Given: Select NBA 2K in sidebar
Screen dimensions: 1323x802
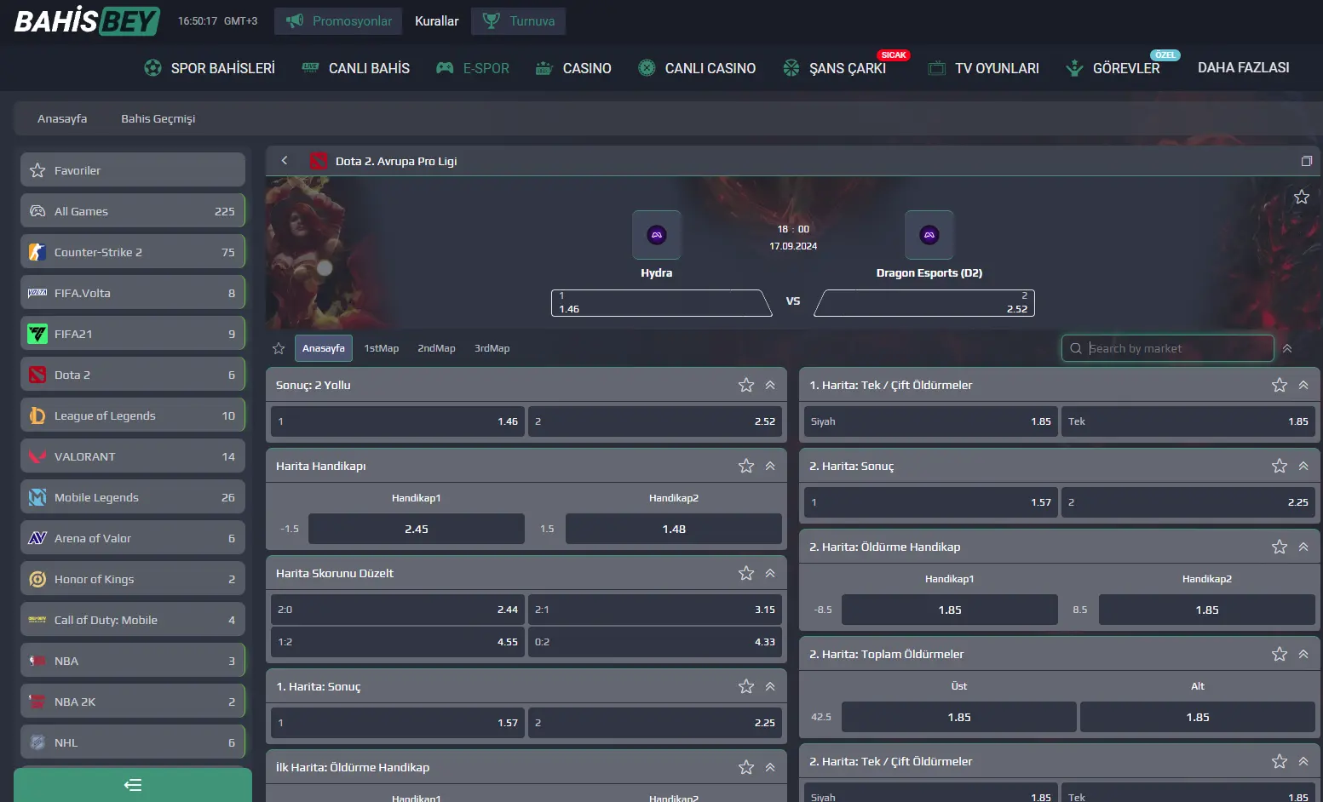Looking at the screenshot, I should (x=133, y=702).
